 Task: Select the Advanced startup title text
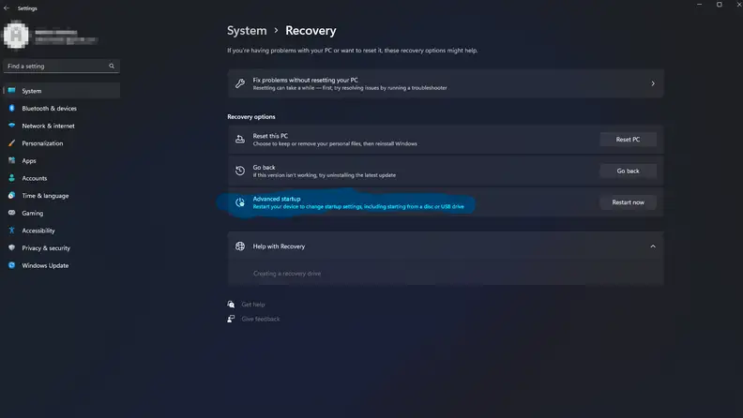(277, 199)
